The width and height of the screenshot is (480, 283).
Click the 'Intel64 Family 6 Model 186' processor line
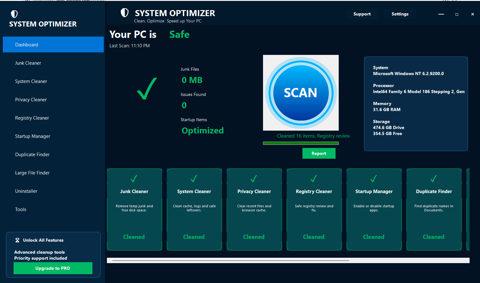tap(419, 91)
